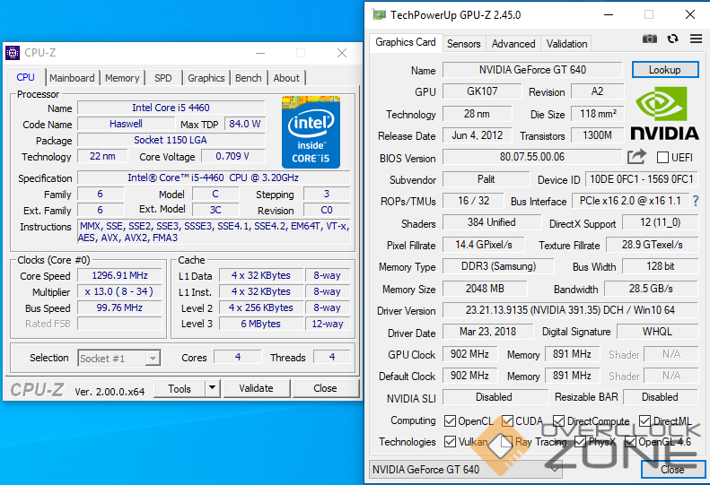
Task: Click the GPU-Z title bar app icon
Action: coord(379,15)
